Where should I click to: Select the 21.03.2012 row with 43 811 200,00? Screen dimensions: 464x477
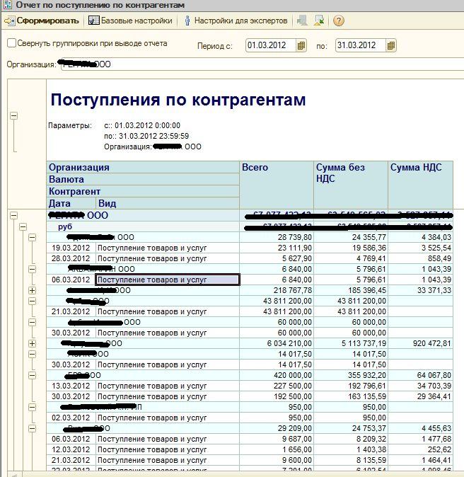pos(250,311)
